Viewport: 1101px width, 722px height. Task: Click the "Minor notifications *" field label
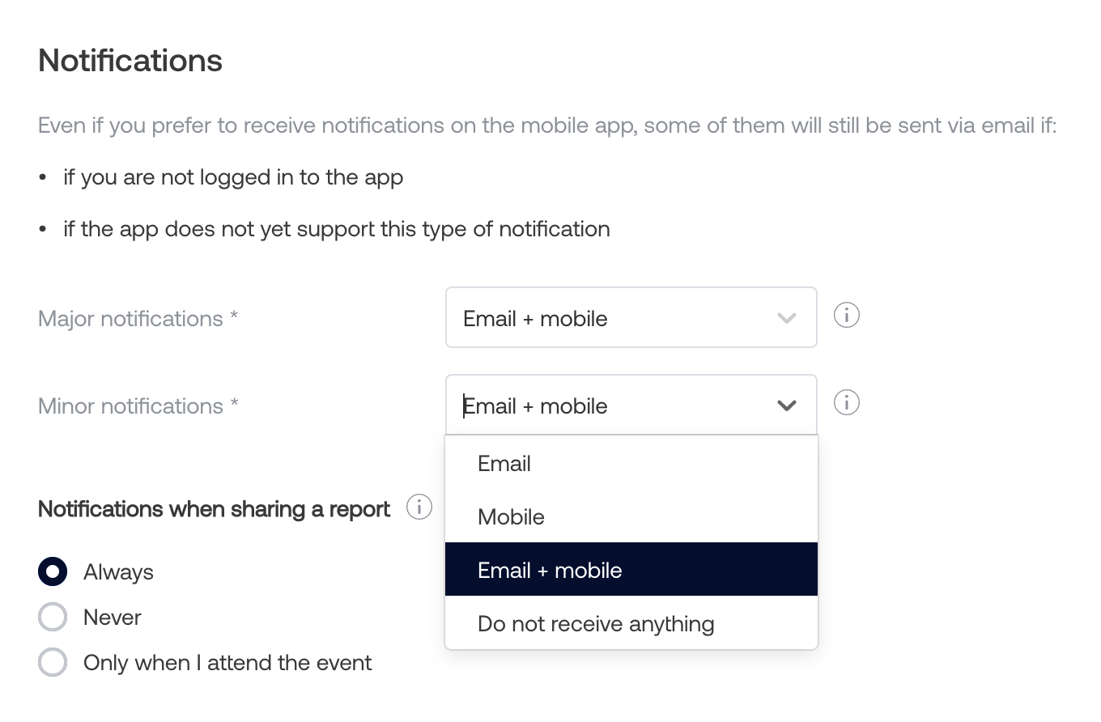[138, 406]
